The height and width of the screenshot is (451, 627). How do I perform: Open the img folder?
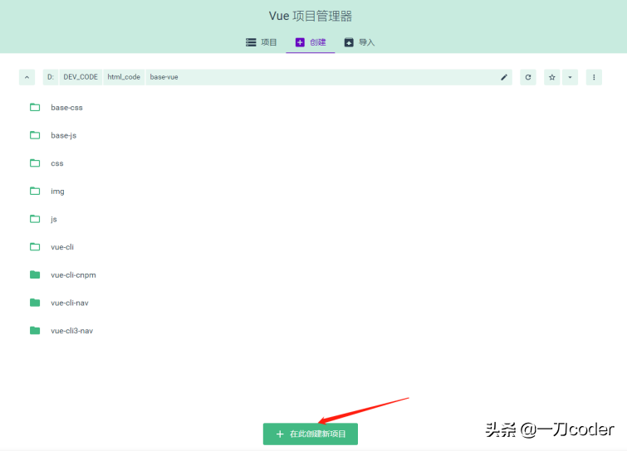[x=57, y=192]
